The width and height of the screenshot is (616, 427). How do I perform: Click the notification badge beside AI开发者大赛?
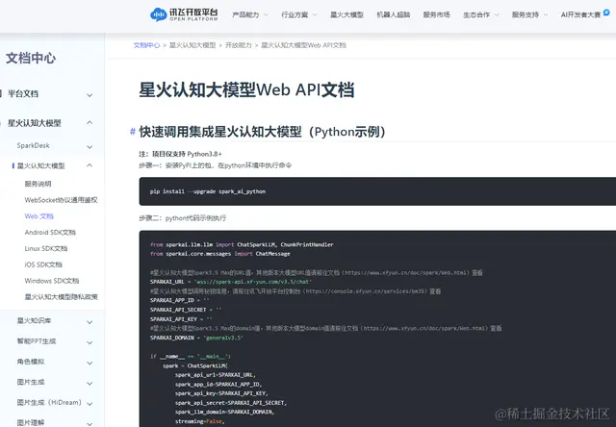(x=606, y=13)
